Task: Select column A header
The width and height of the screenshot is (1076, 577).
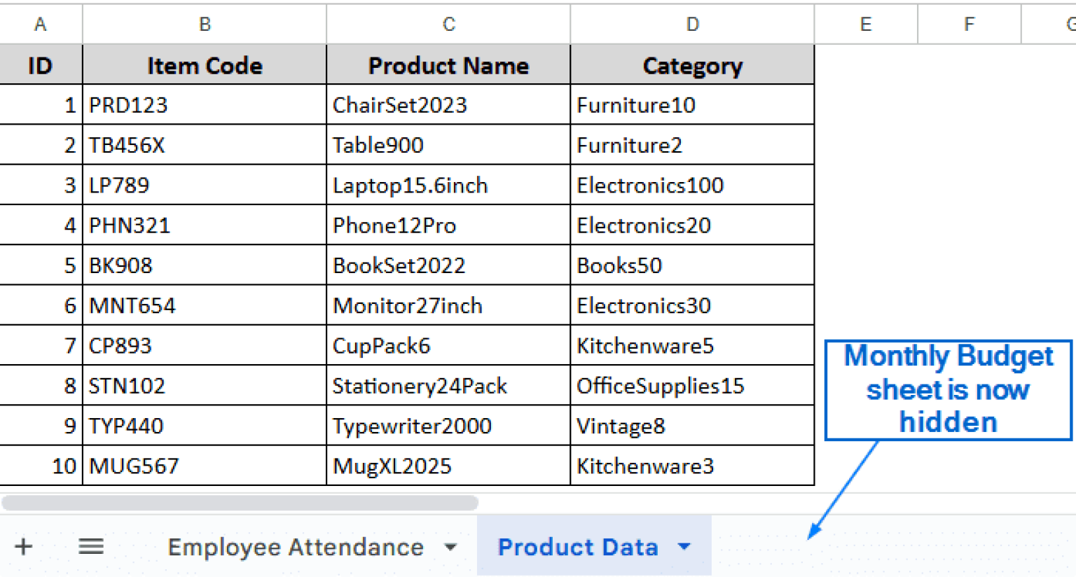Action: 40,23
